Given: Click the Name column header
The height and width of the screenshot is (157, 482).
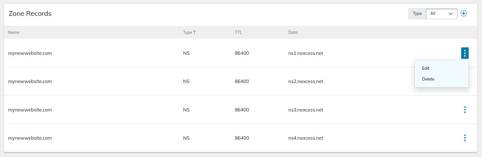Looking at the screenshot, I should pyautogui.click(x=14, y=32).
